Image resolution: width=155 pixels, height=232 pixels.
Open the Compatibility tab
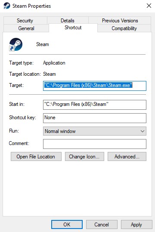tap(124, 28)
